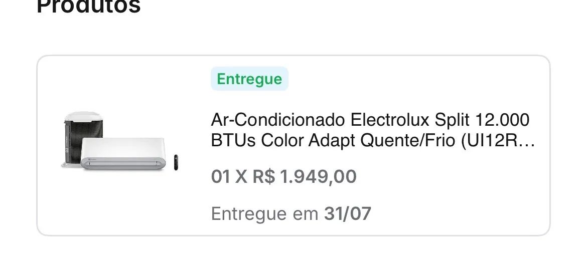Tap the white top of outdoor unit
This screenshot has height=271, width=587.
pos(83,116)
